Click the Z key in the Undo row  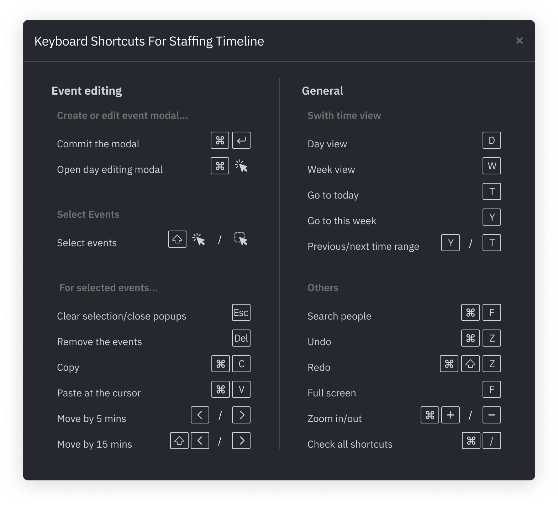pyautogui.click(x=492, y=338)
